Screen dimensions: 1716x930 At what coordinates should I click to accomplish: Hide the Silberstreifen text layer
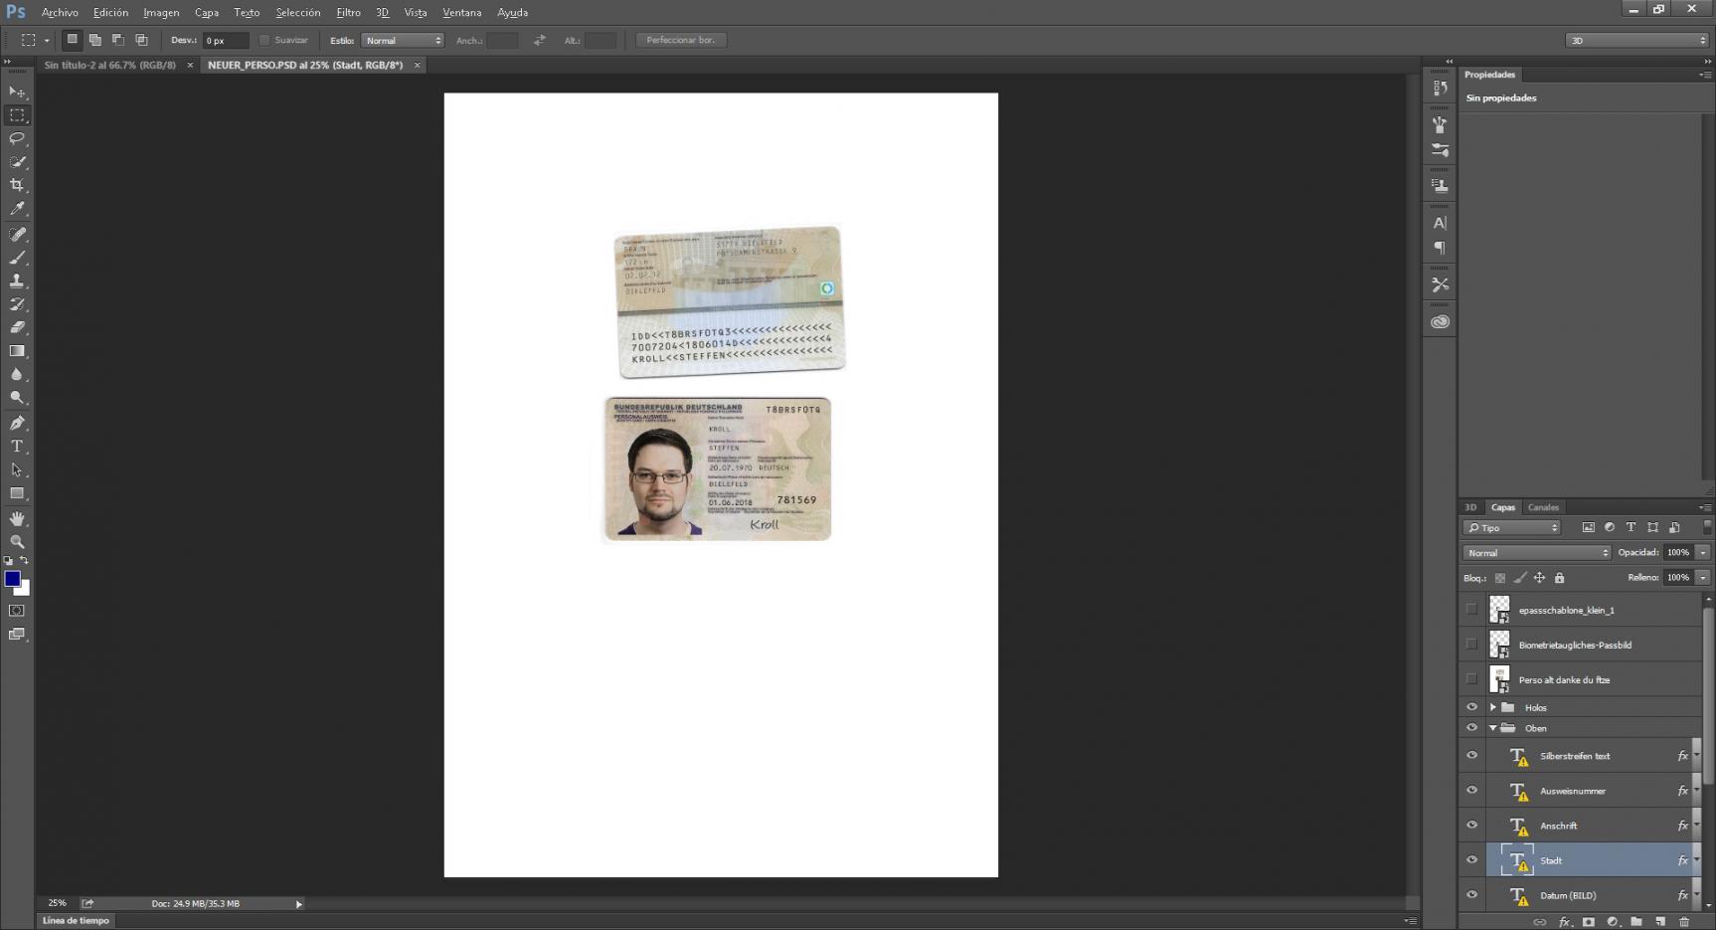click(x=1471, y=756)
